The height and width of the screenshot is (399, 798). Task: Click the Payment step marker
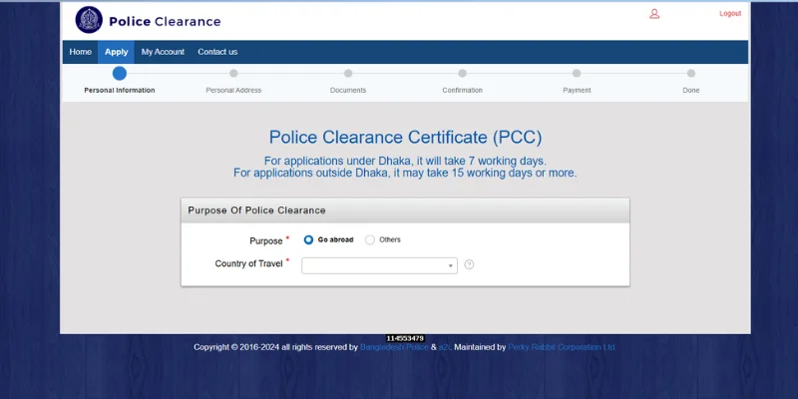click(577, 73)
